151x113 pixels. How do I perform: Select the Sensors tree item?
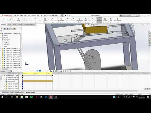[x=6, y=37]
